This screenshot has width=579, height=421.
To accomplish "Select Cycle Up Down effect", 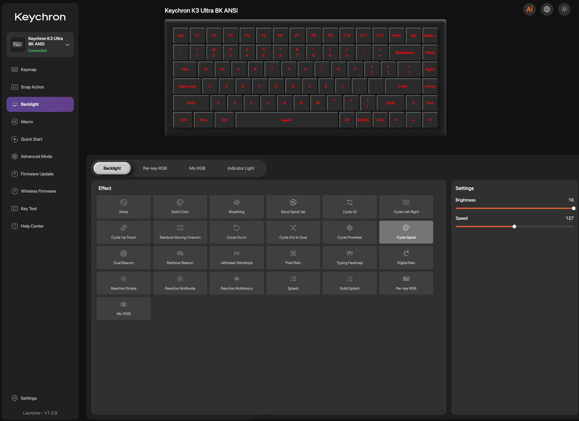I will [124, 232].
